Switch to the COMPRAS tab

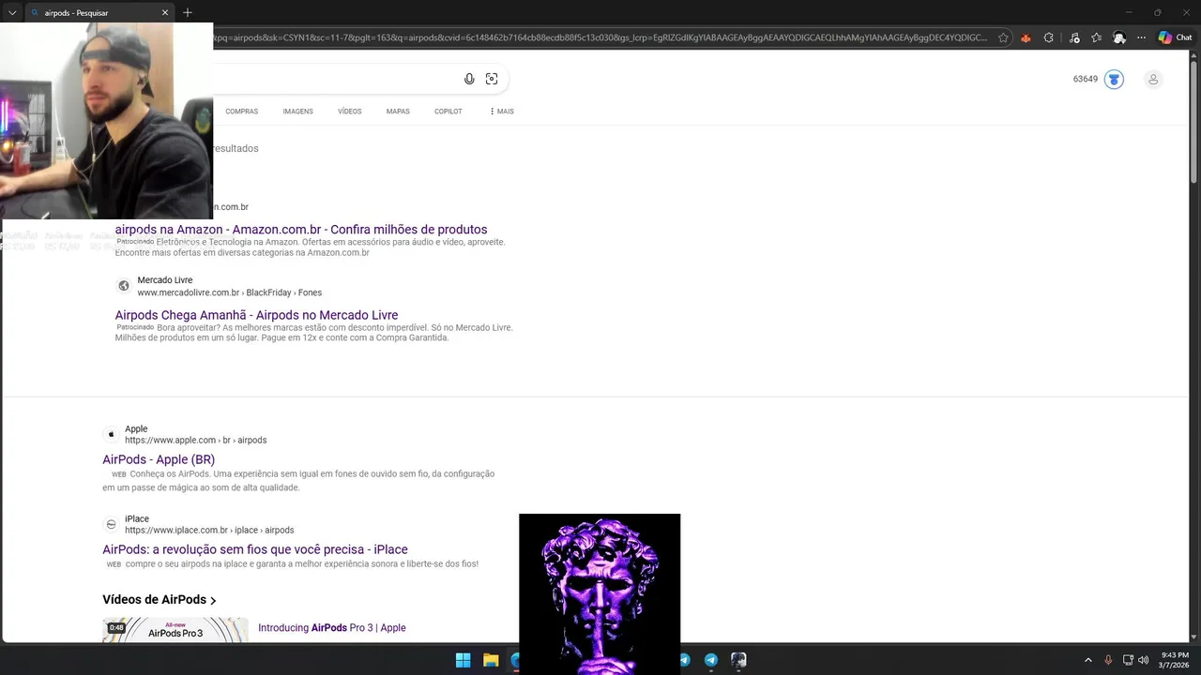241,112
